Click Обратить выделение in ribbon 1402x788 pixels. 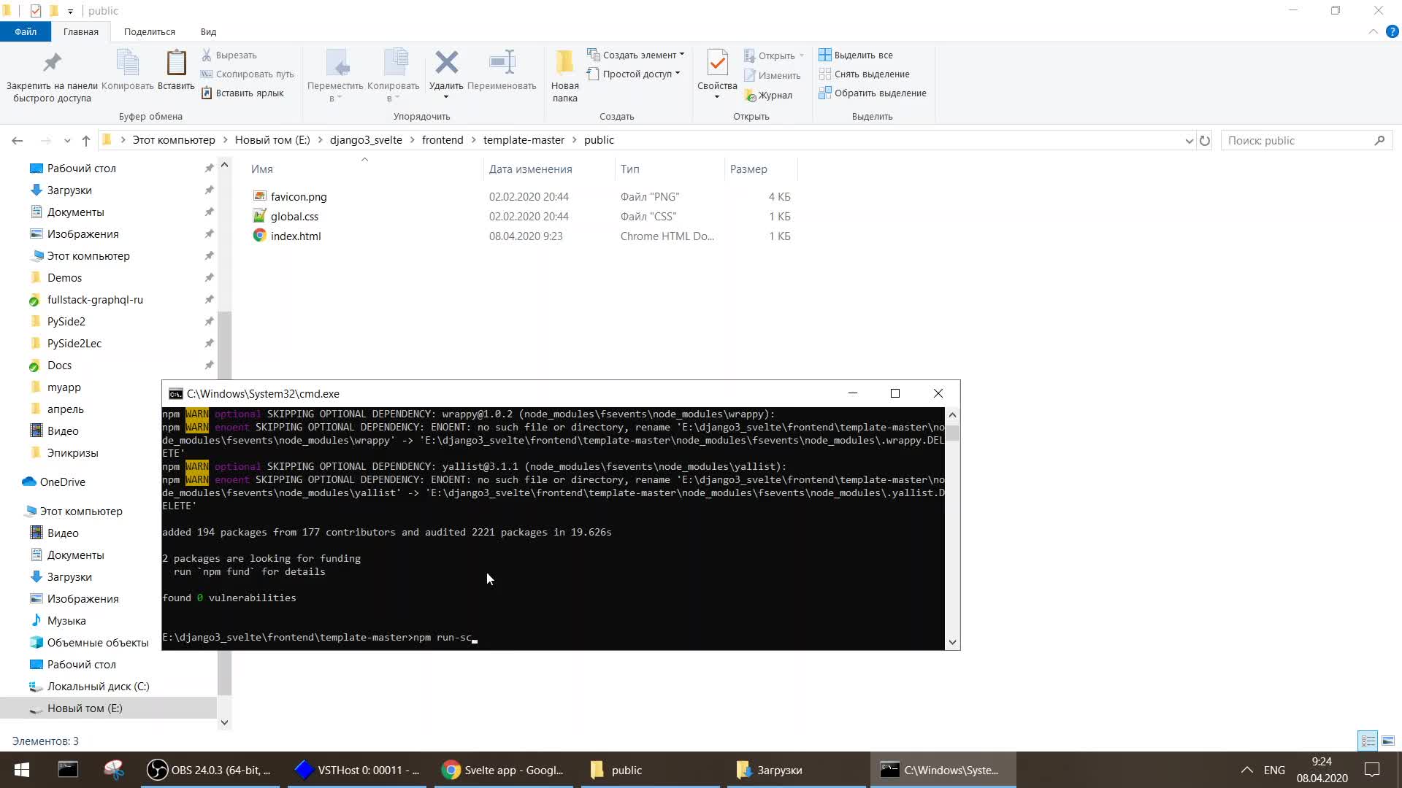click(873, 93)
